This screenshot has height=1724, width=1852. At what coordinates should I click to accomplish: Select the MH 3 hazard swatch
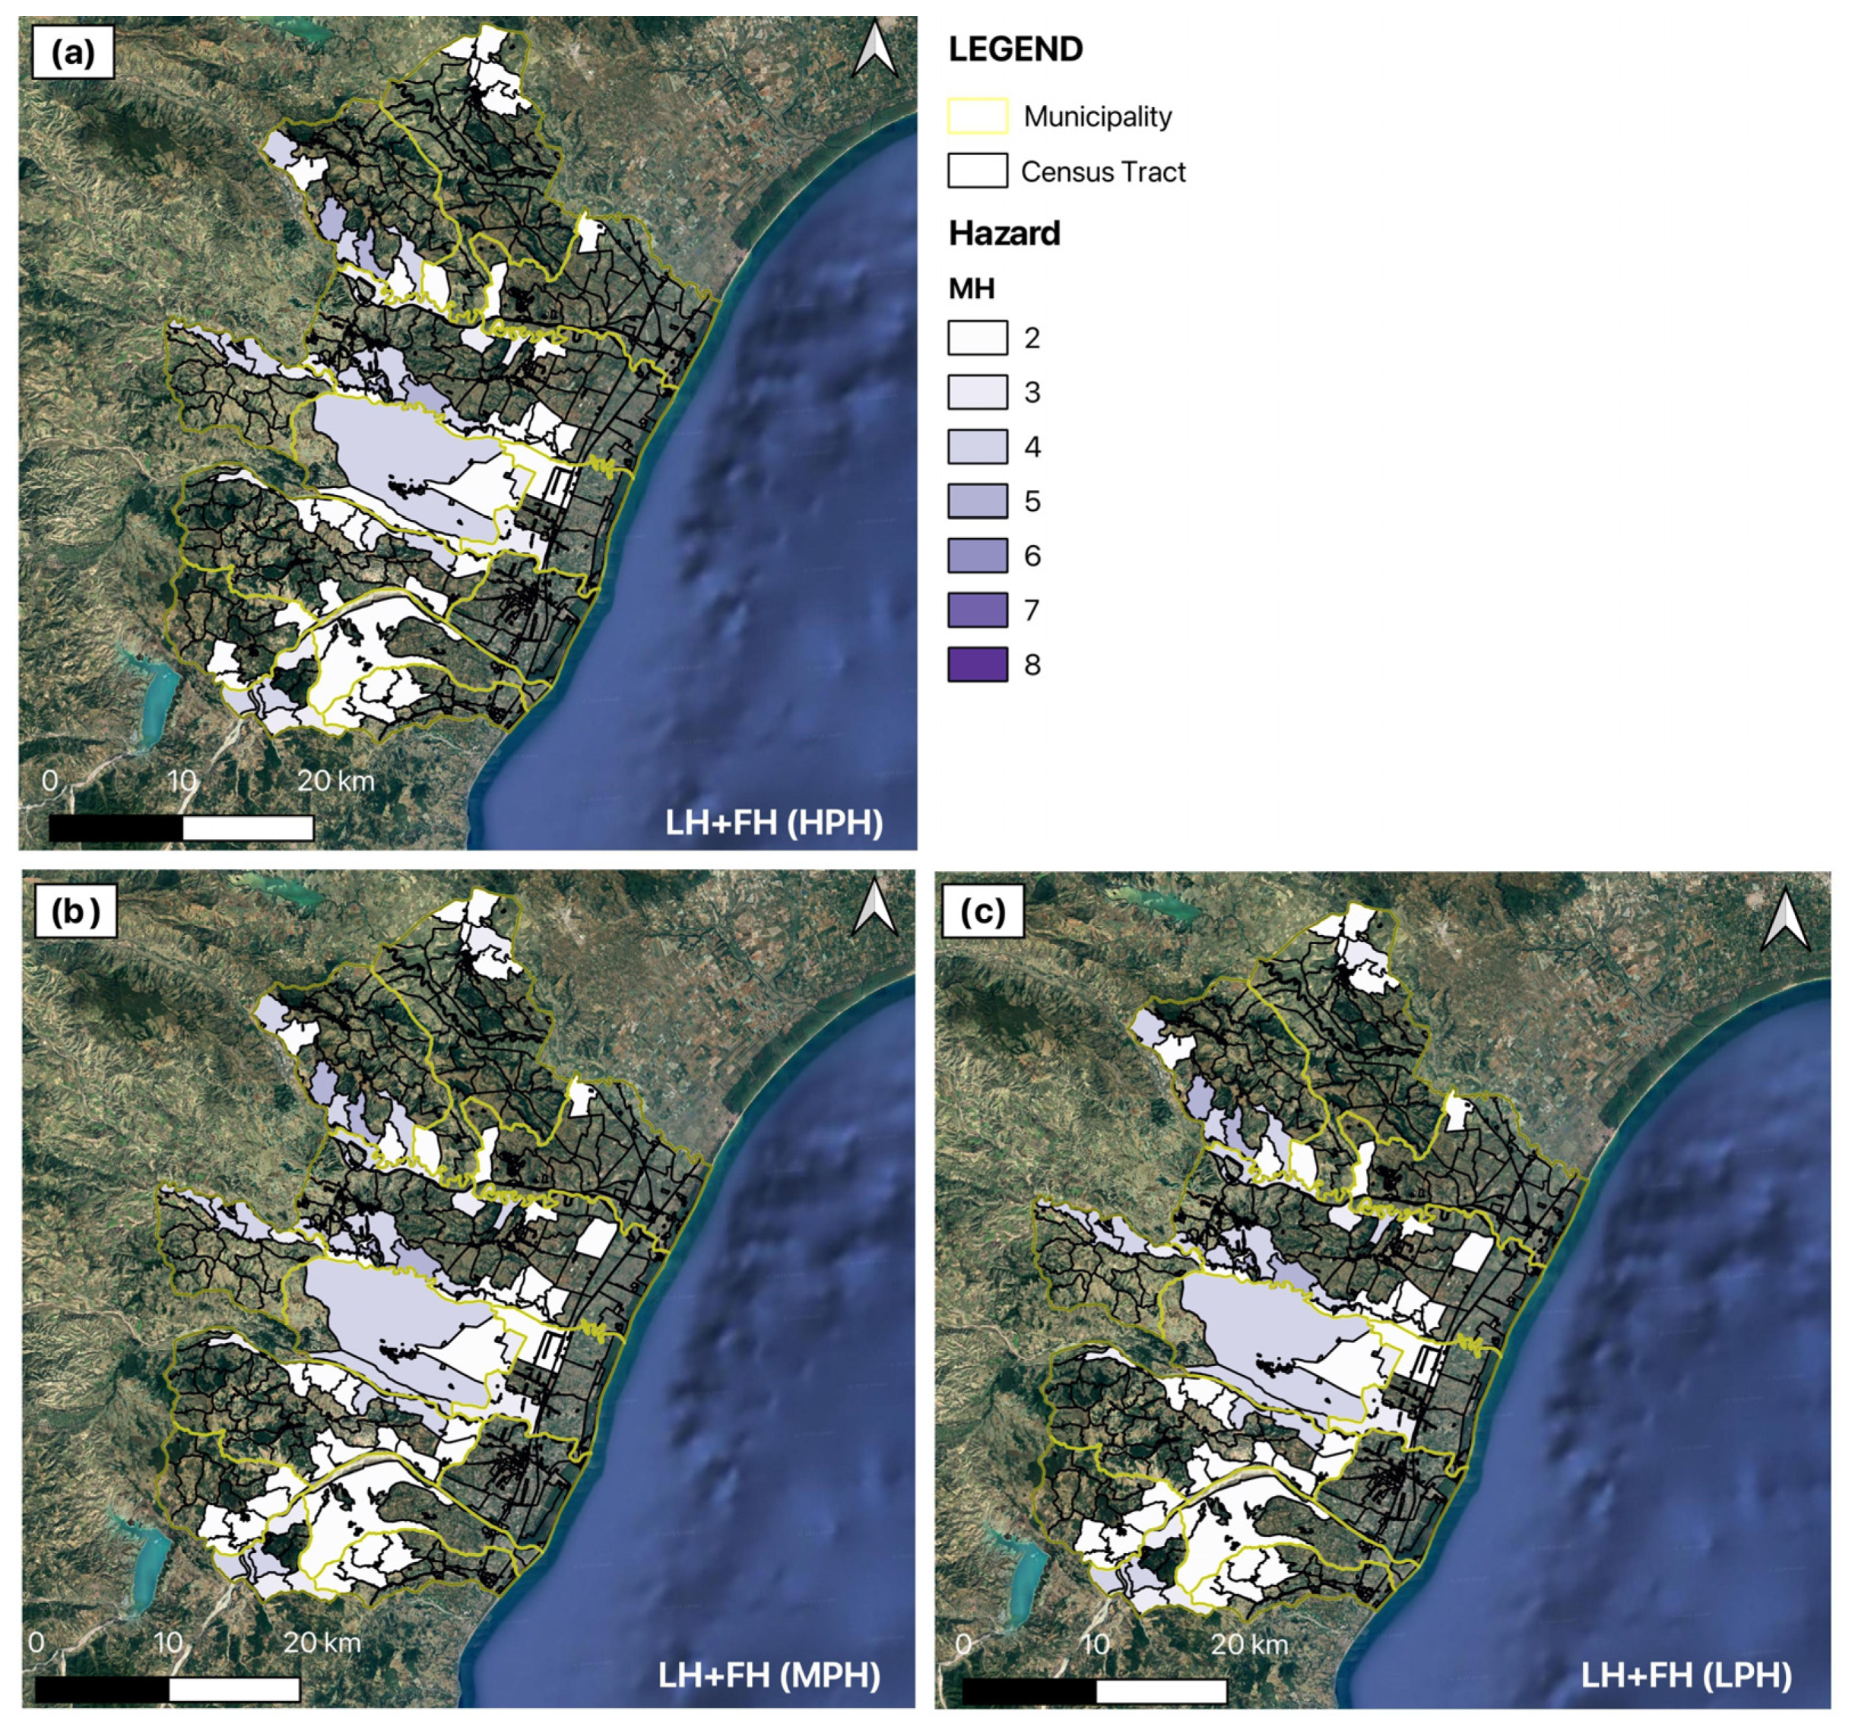(977, 392)
